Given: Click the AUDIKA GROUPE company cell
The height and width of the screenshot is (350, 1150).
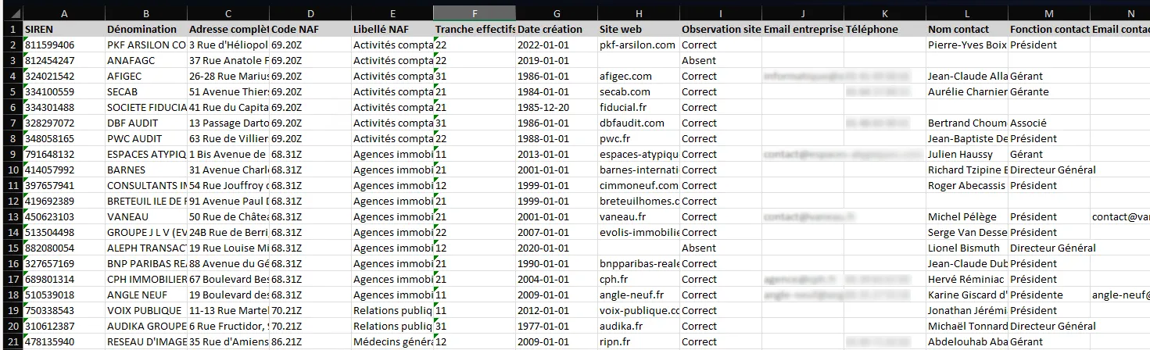Looking at the screenshot, I should click(x=146, y=326).
